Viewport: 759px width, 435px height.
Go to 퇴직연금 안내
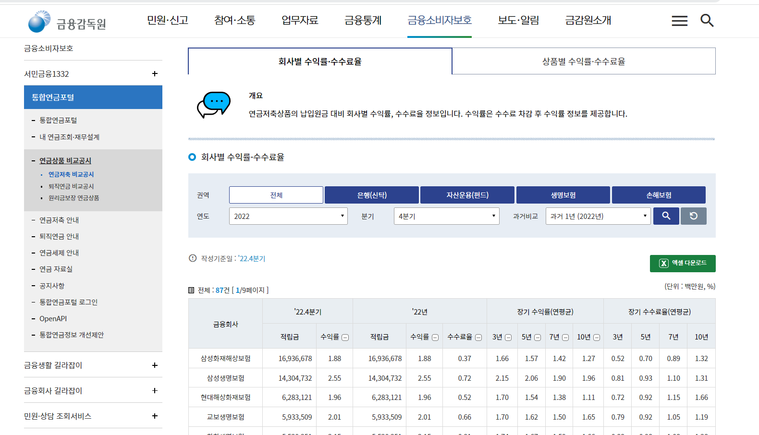click(59, 236)
